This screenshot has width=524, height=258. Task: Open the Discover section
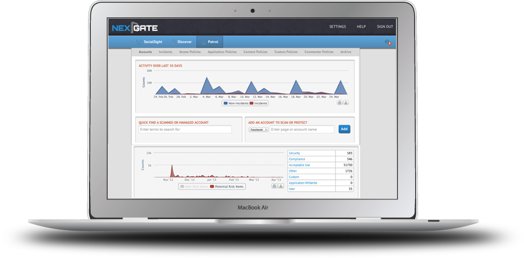pos(182,42)
